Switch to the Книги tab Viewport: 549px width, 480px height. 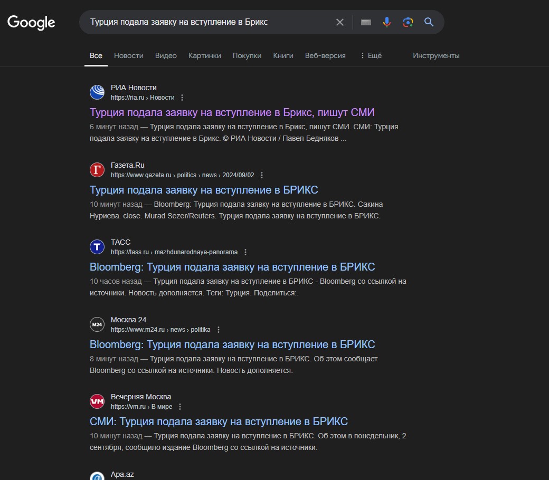coord(283,55)
